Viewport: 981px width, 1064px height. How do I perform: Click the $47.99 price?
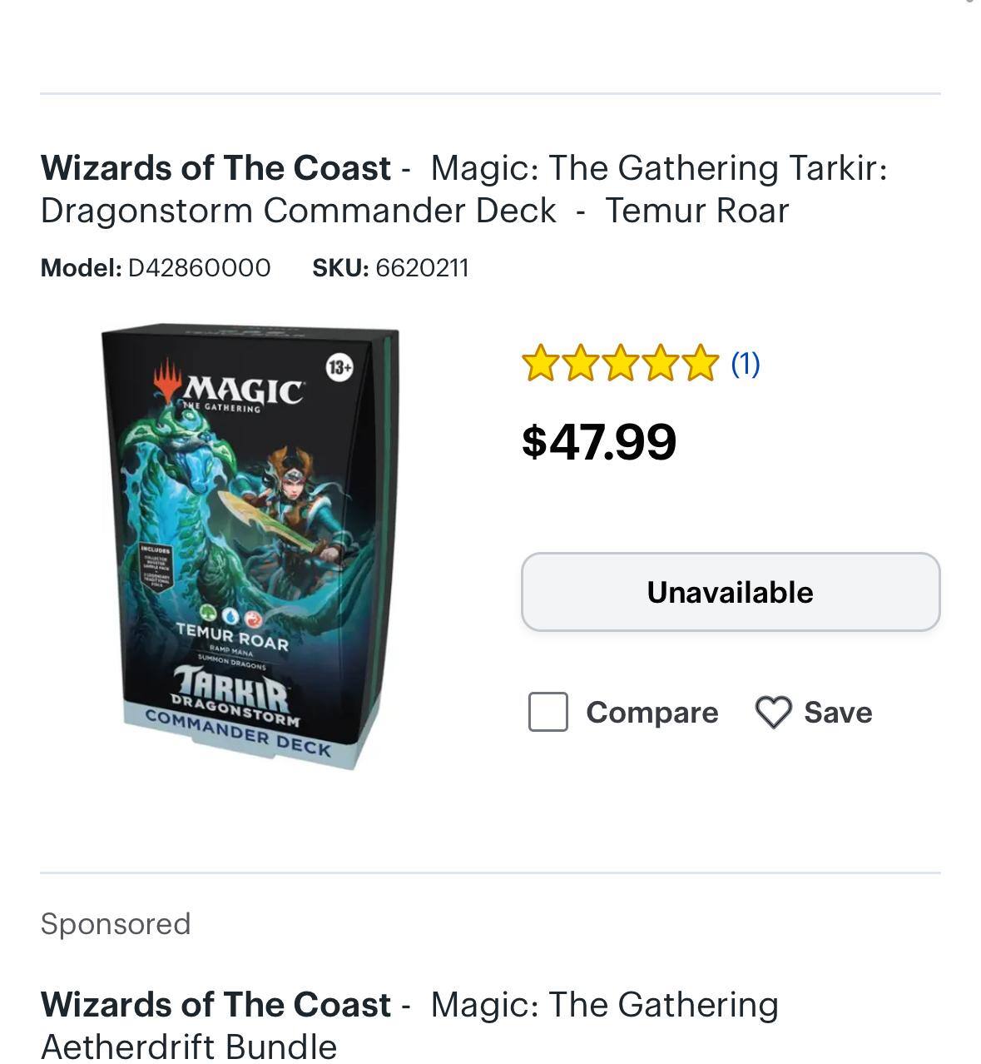tap(599, 441)
